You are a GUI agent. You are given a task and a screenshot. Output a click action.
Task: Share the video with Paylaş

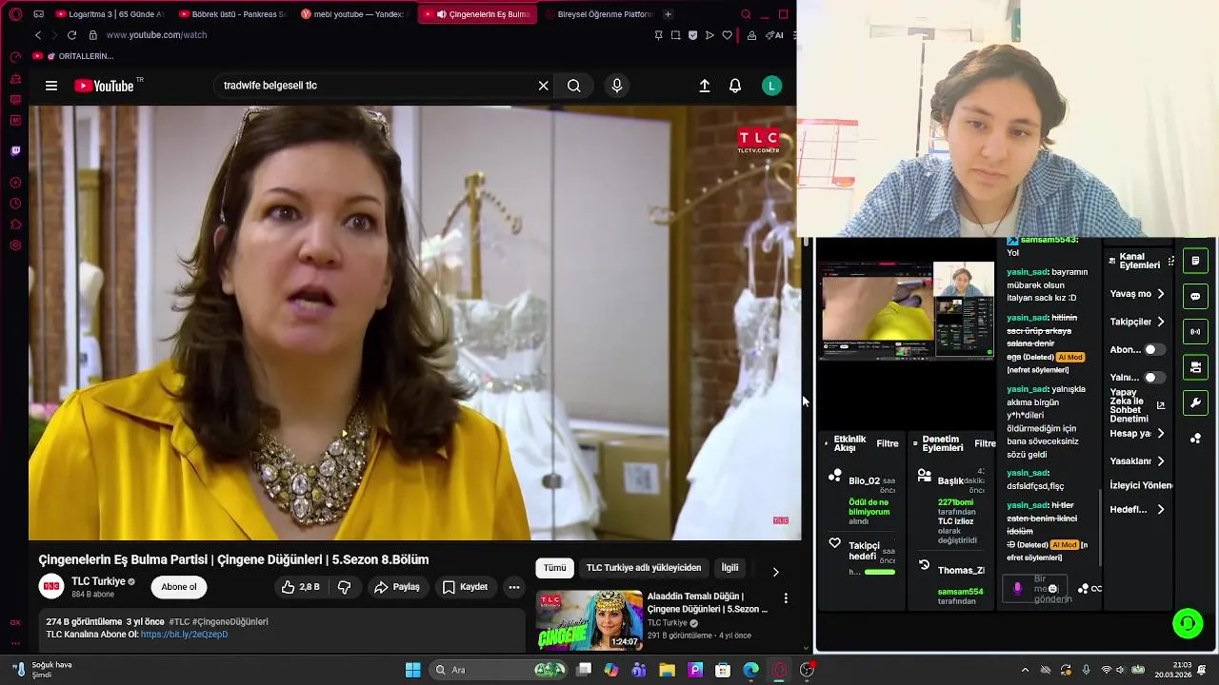(x=397, y=587)
